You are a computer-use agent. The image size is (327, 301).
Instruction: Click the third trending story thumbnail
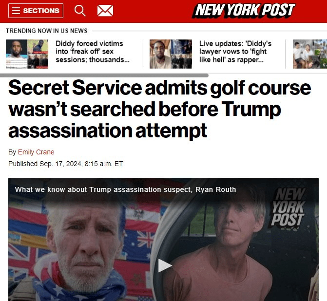coord(310,54)
